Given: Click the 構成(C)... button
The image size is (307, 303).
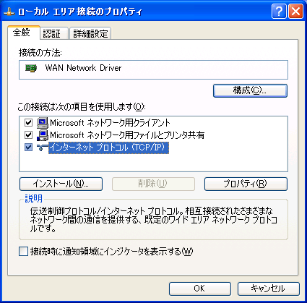Looking at the screenshot, I should point(250,90).
